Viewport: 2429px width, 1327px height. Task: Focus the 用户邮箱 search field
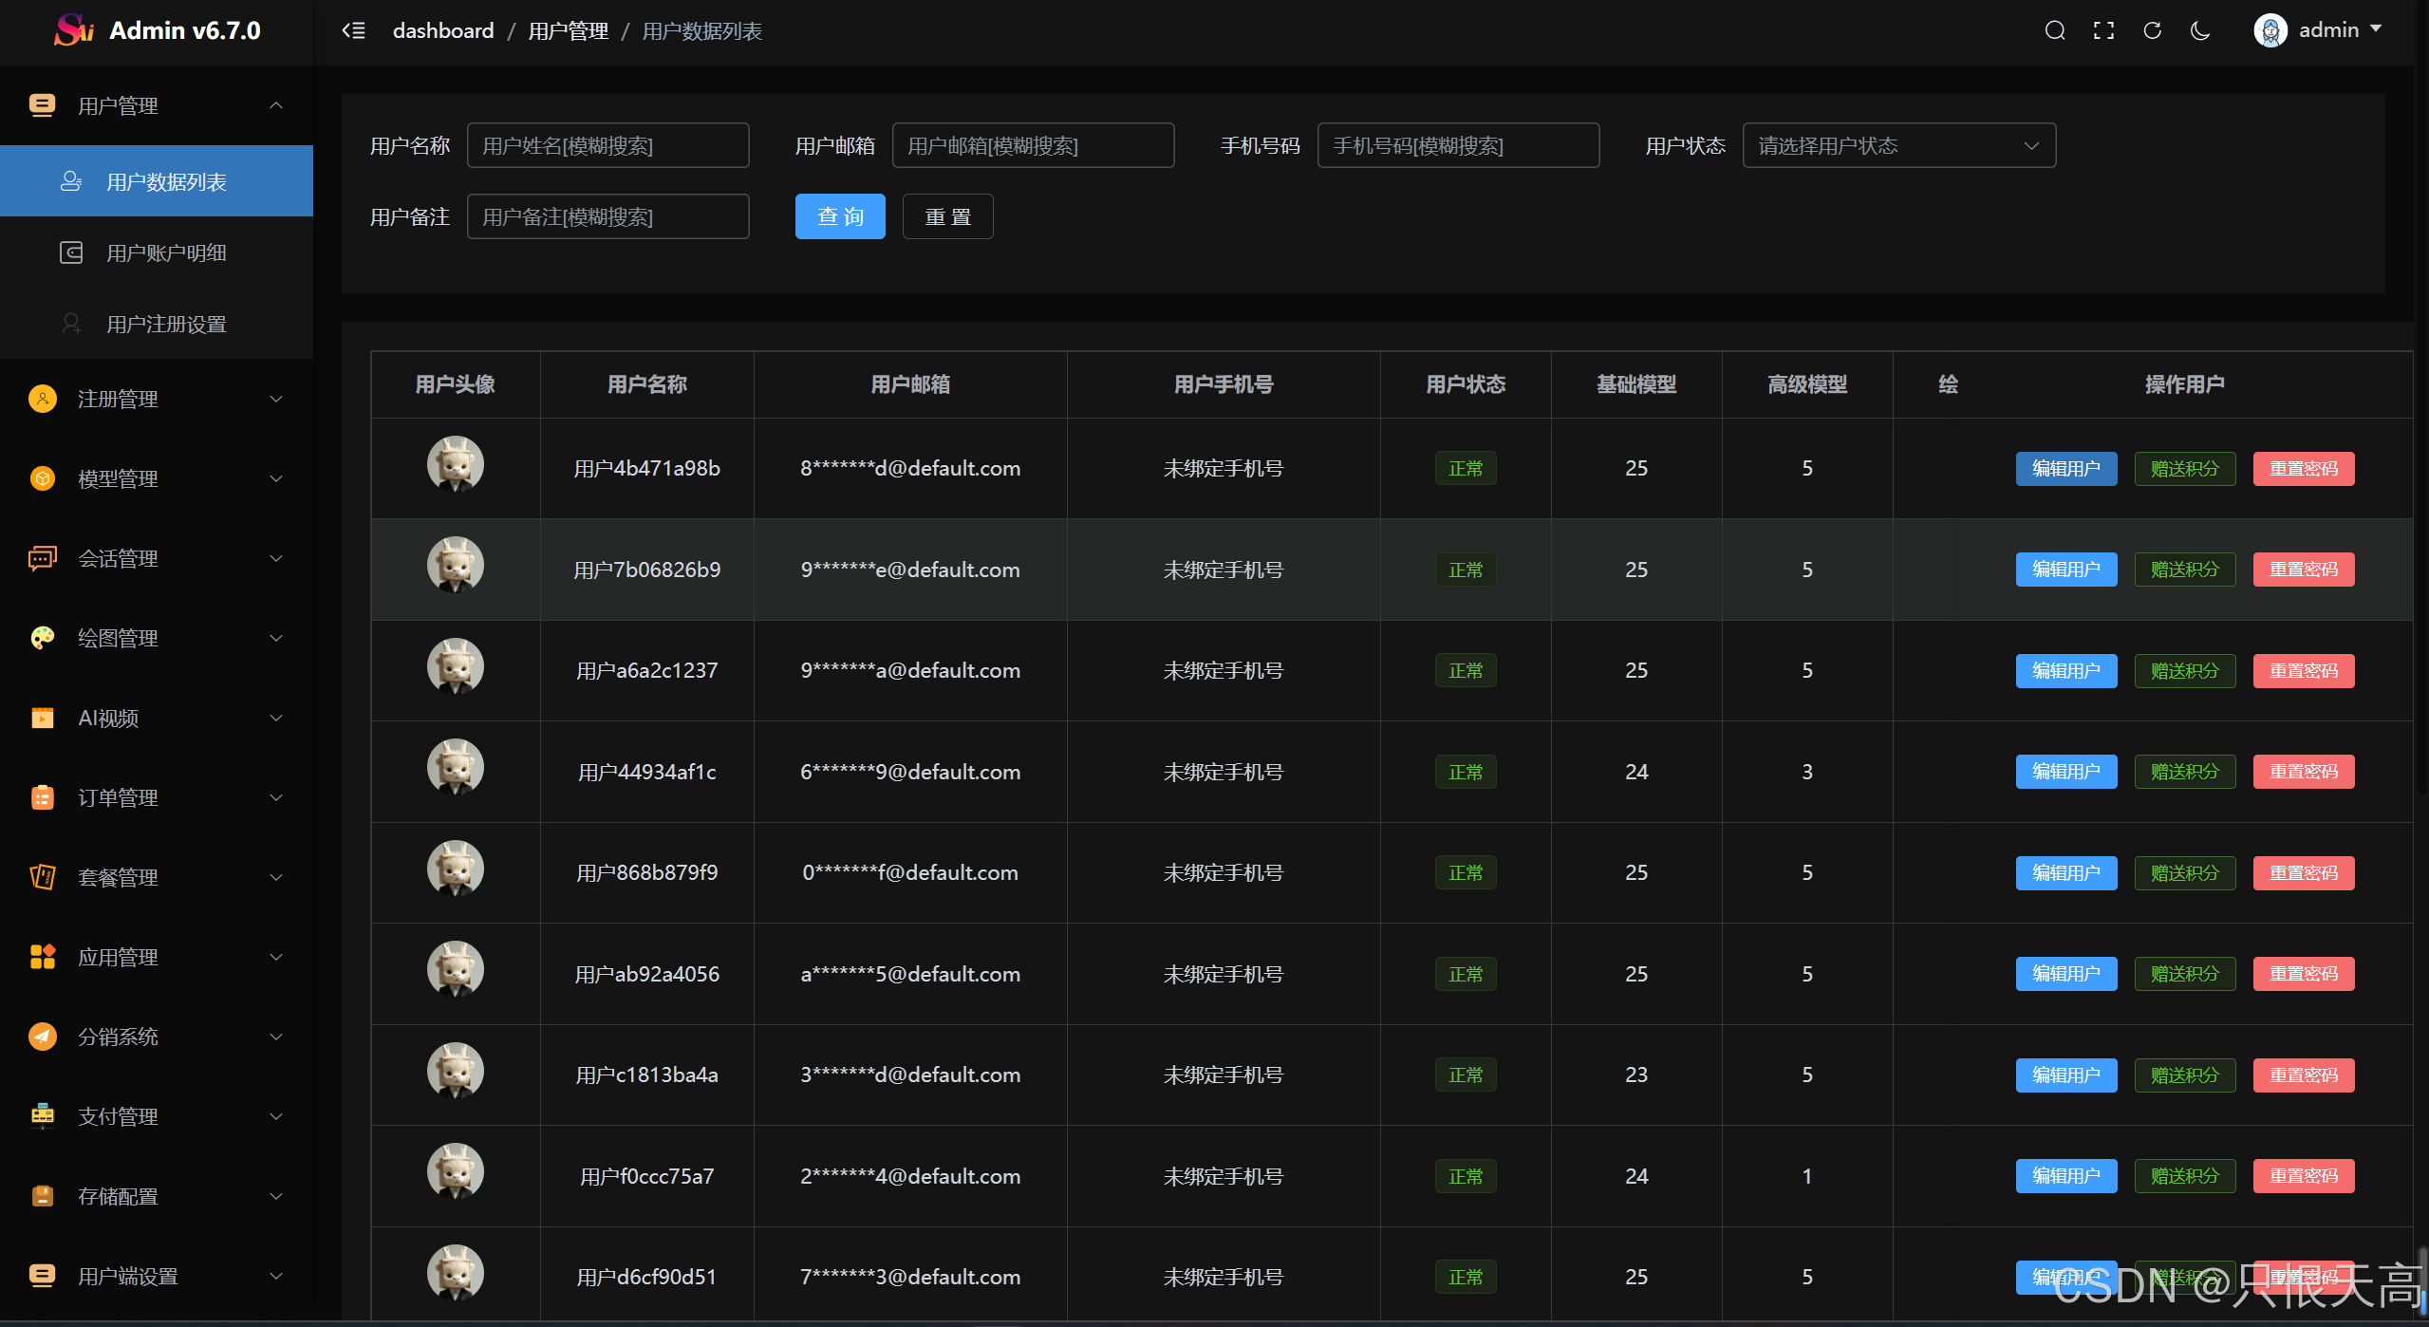(1033, 145)
